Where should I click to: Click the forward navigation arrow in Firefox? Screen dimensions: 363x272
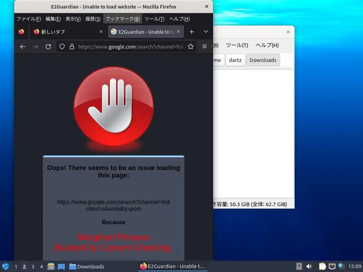point(35,47)
